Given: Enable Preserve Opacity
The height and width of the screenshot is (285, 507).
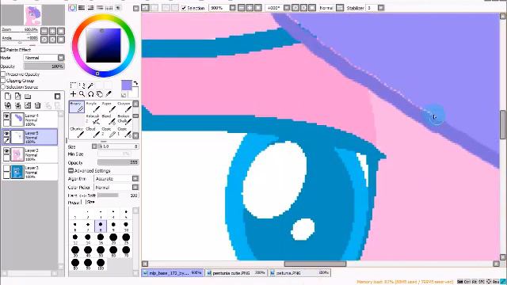Looking at the screenshot, I should click(3, 74).
